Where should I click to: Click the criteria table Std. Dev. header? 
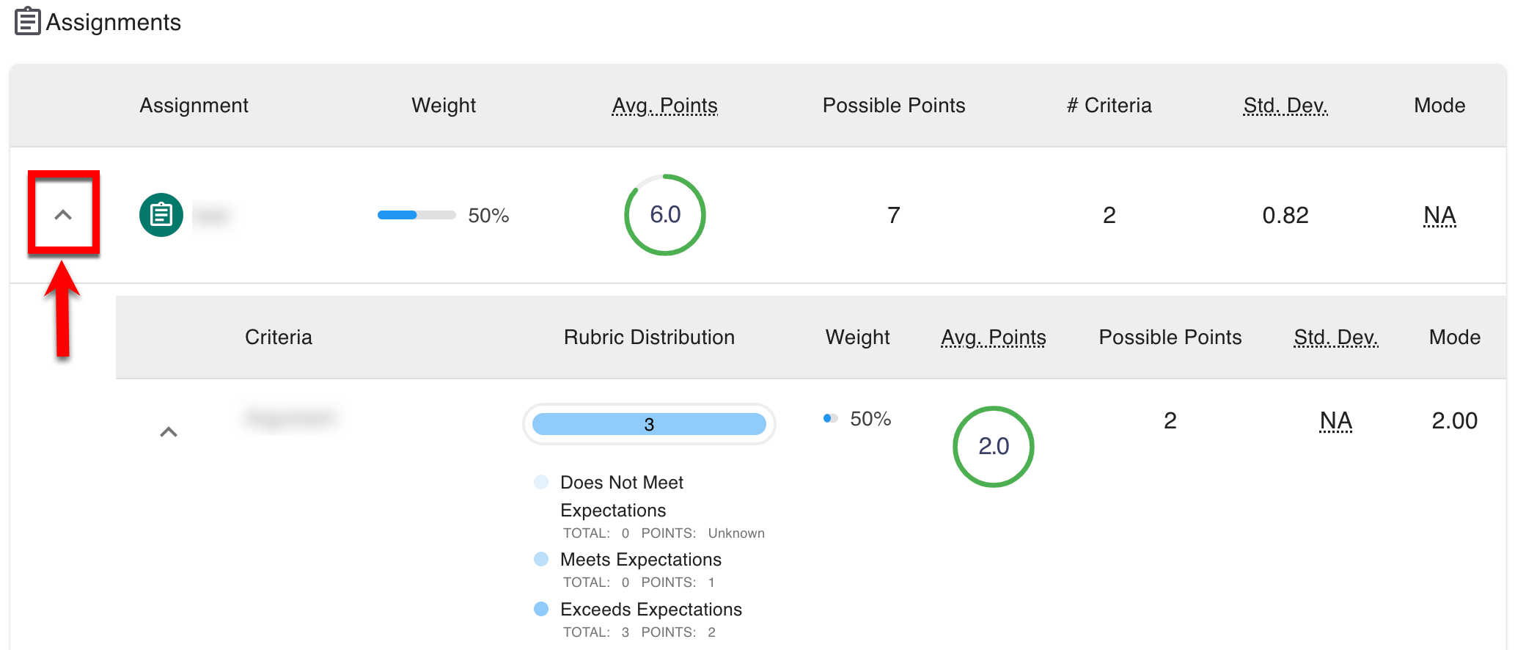[x=1335, y=337]
